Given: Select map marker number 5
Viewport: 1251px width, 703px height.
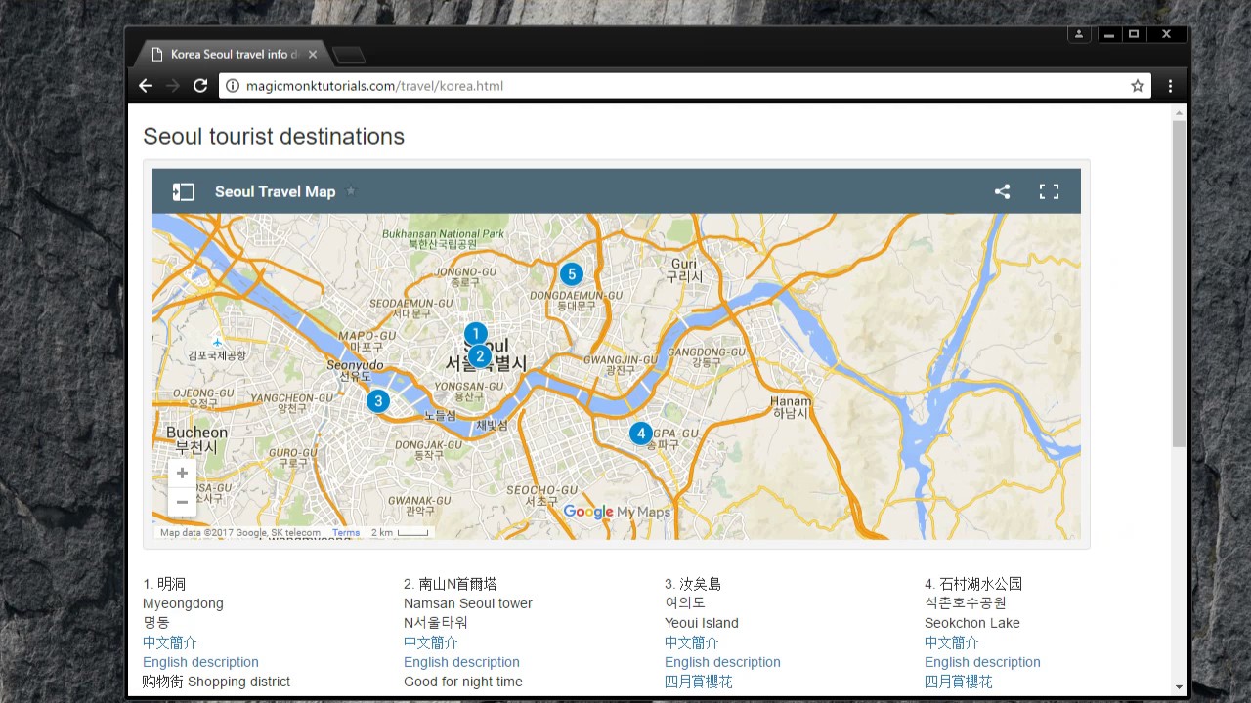Looking at the screenshot, I should coord(571,274).
